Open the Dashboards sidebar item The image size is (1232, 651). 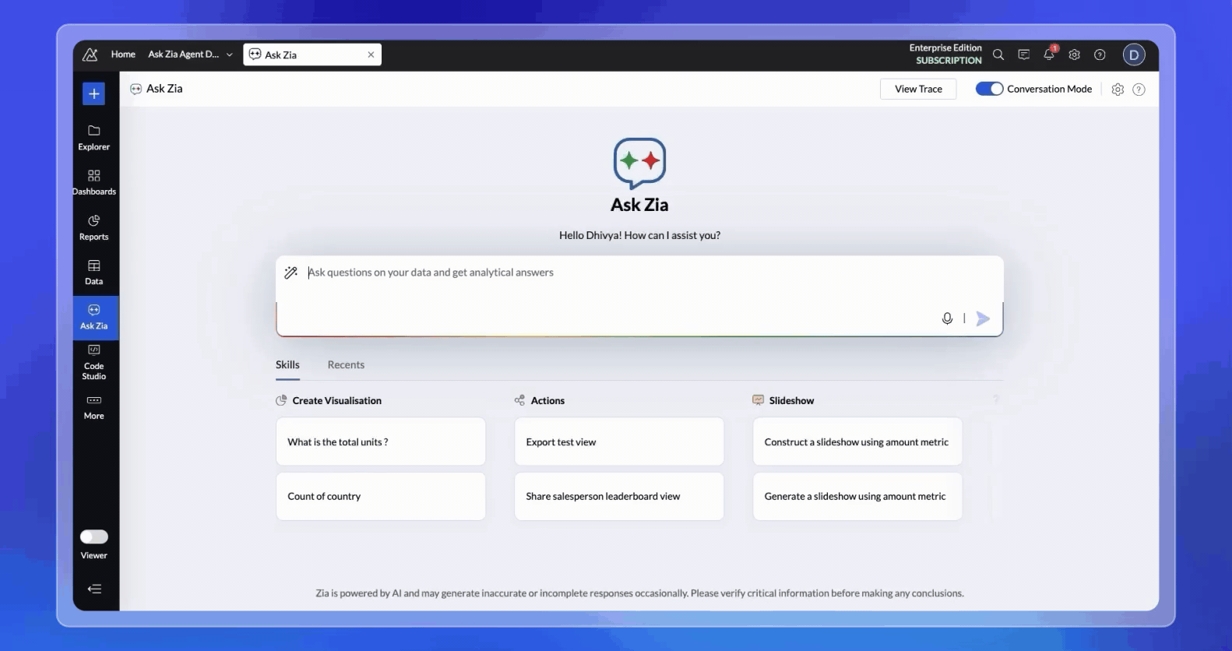94,182
